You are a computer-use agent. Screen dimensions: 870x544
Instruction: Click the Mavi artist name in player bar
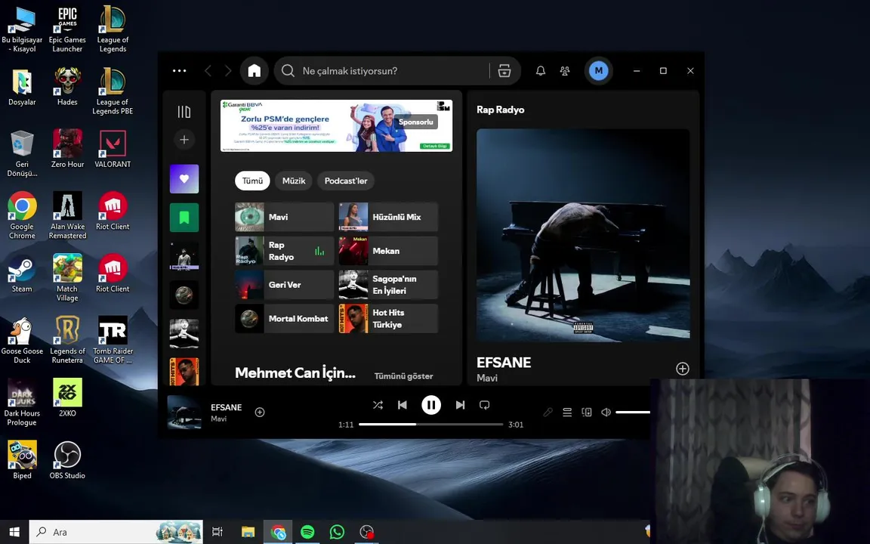218,419
